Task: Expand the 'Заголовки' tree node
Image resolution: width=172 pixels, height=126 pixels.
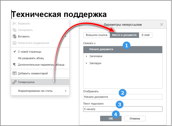Action: pyautogui.click(x=86, y=56)
